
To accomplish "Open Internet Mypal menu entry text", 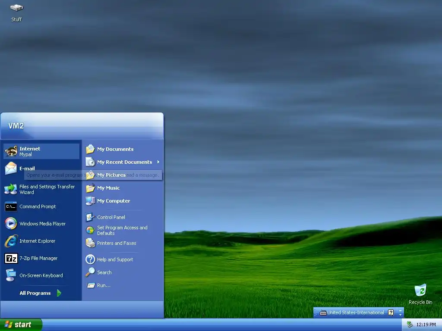I will (30, 151).
